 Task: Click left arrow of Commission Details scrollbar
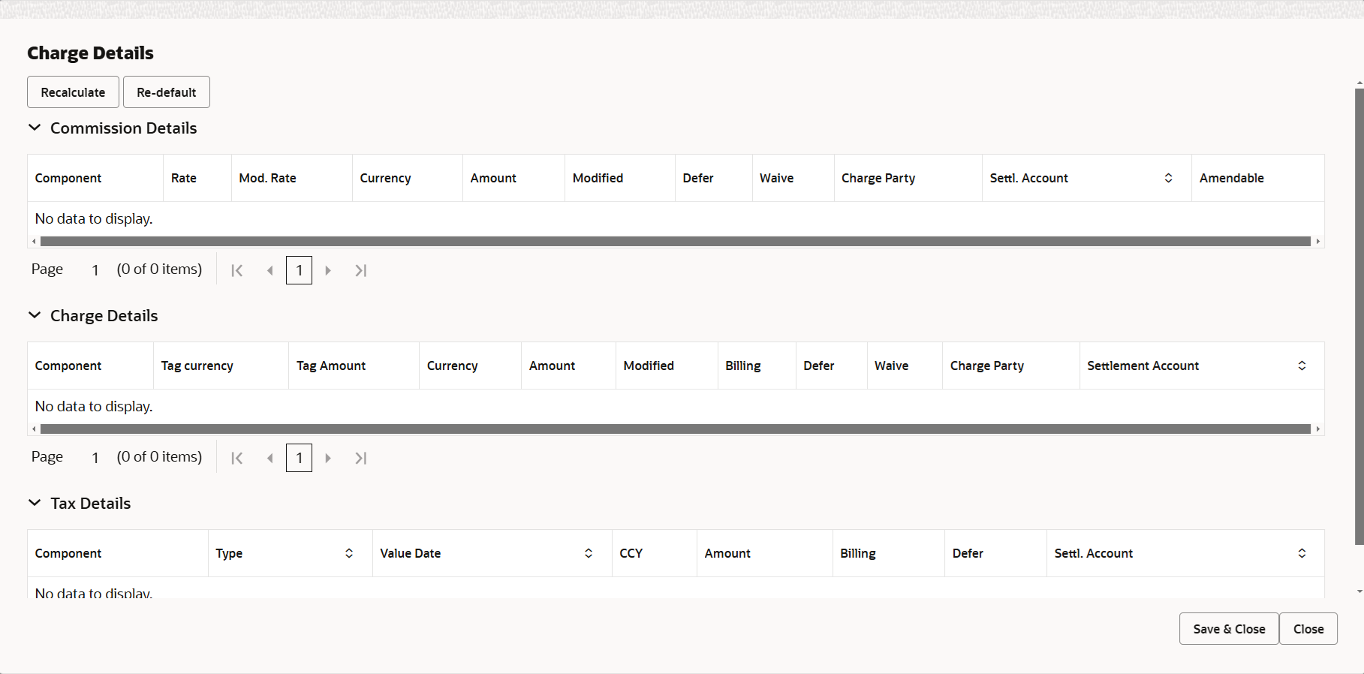[x=34, y=241]
